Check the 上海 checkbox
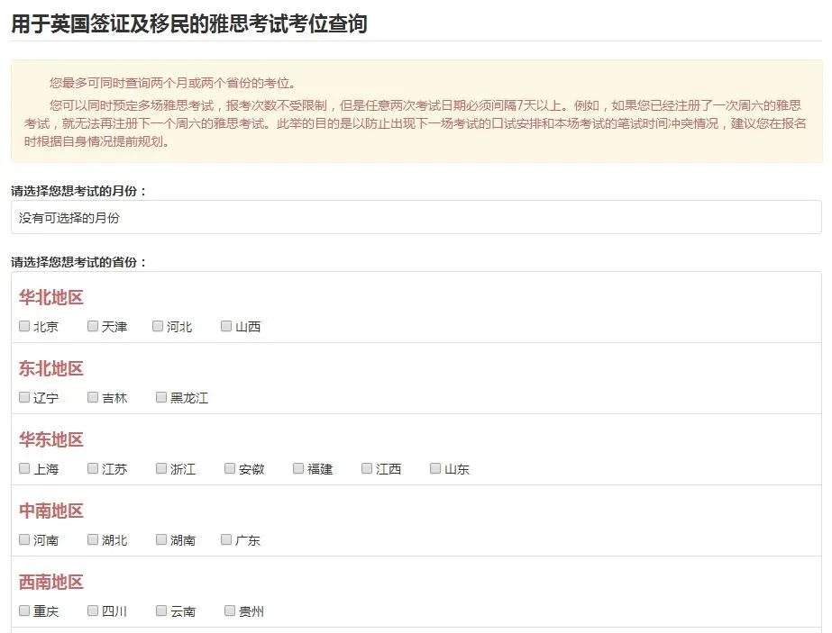This screenshot has width=832, height=633. [24, 468]
